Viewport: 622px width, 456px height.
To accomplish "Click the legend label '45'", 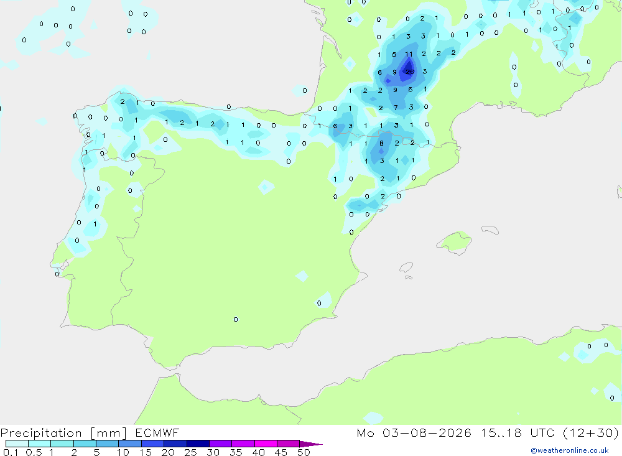I will [x=281, y=452].
